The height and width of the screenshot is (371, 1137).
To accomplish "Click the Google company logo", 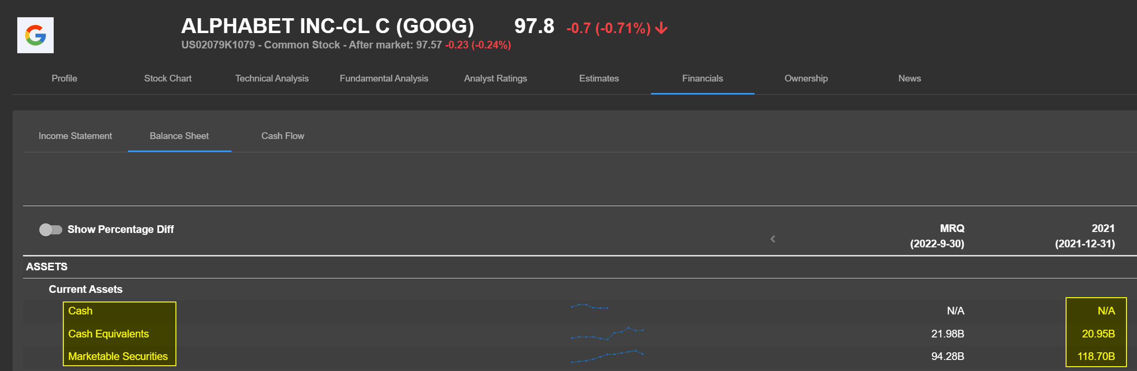I will pyautogui.click(x=35, y=35).
